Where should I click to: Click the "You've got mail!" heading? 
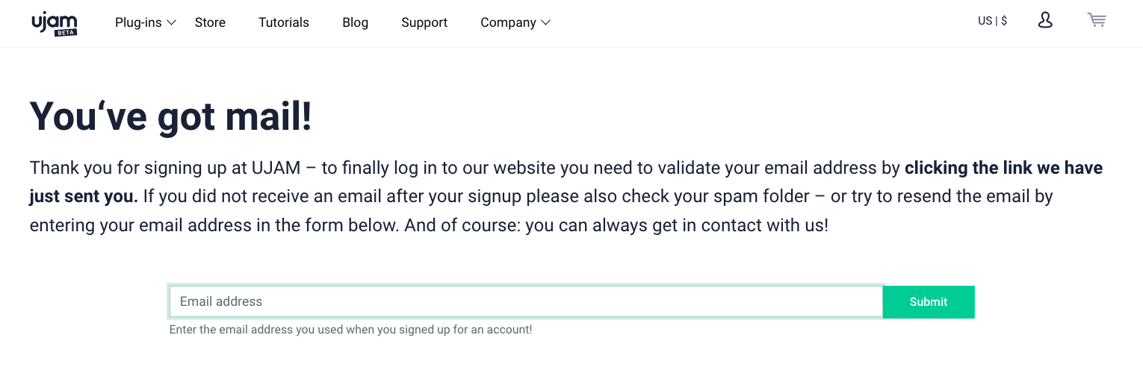tap(170, 118)
